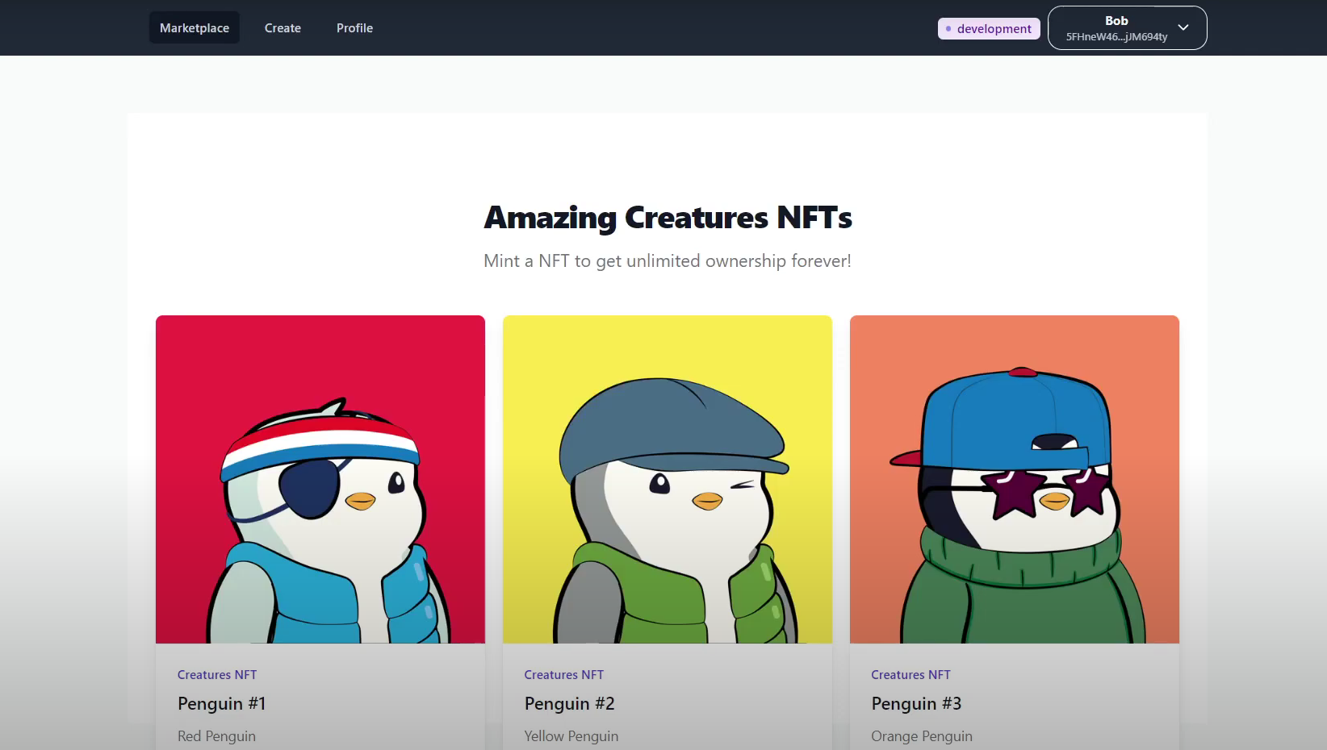Expand the account chevron next to Bob
Image resolution: width=1327 pixels, height=750 pixels.
1183,27
